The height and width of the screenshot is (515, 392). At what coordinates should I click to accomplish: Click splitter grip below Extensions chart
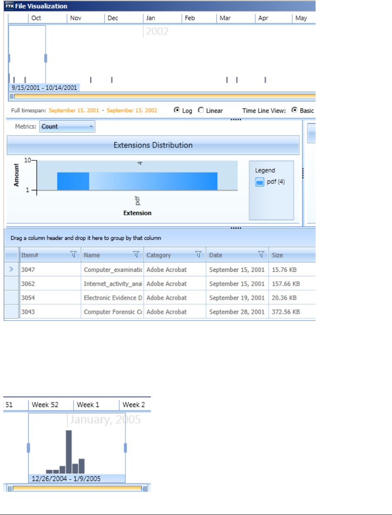point(236,228)
